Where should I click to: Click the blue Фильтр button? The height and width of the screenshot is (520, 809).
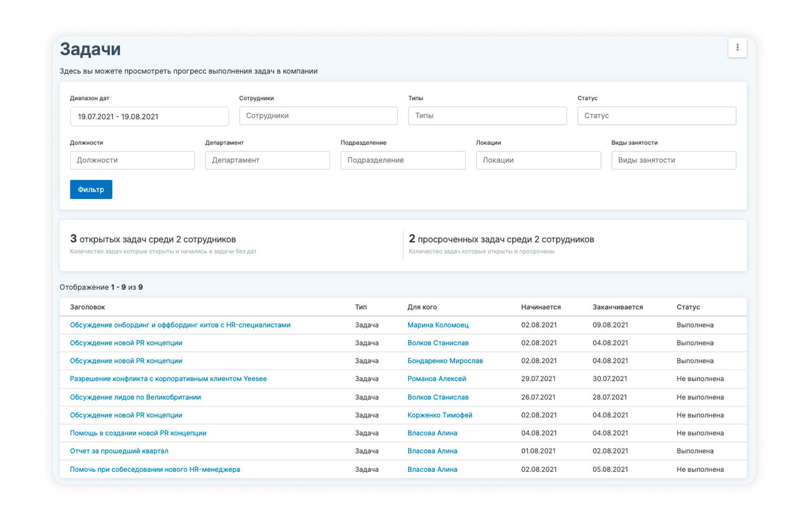coord(91,190)
